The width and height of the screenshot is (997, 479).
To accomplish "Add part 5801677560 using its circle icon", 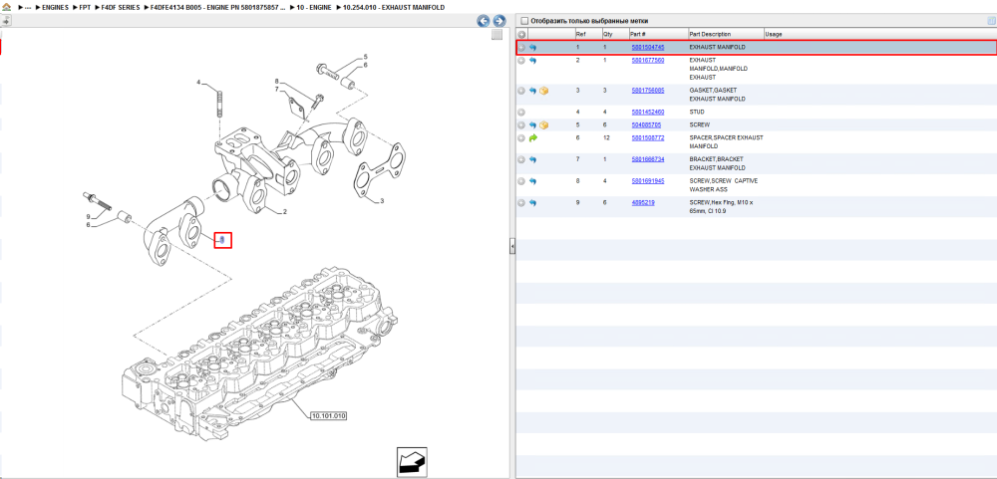I will click(521, 61).
